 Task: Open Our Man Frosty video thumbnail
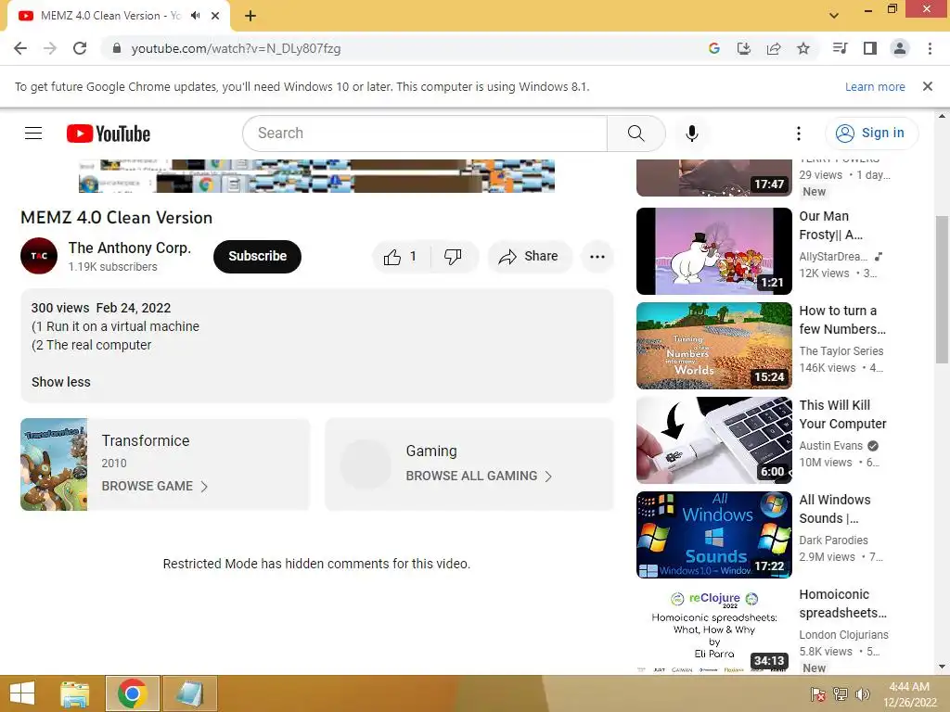click(713, 251)
